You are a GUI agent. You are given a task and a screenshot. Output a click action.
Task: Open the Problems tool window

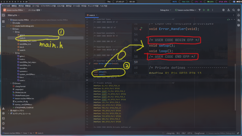point(3,123)
